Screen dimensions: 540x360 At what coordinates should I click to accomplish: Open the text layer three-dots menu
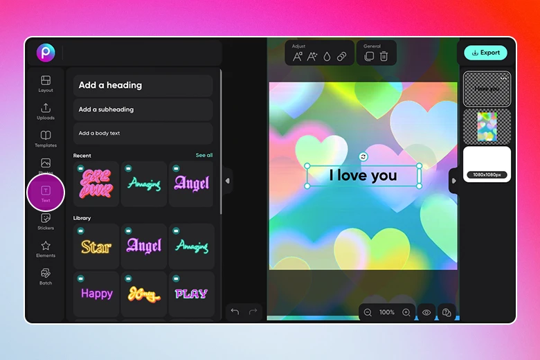[x=504, y=78]
